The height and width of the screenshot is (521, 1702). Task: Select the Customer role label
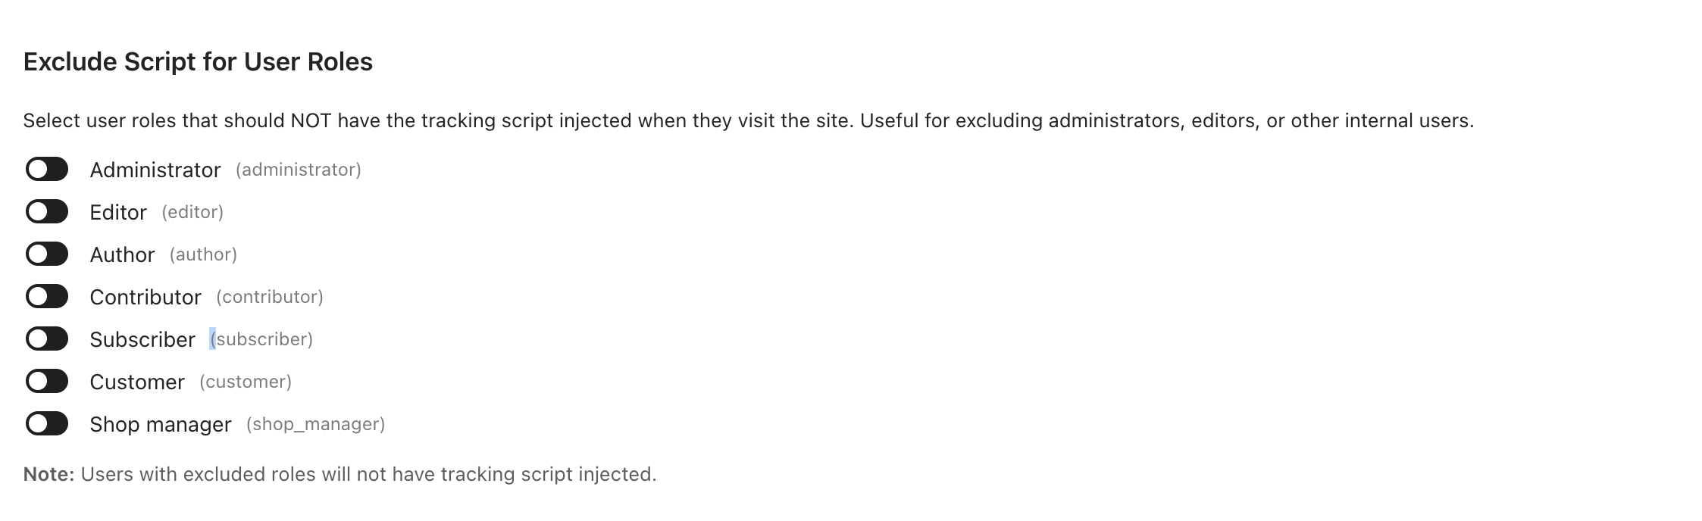pyautogui.click(x=137, y=382)
